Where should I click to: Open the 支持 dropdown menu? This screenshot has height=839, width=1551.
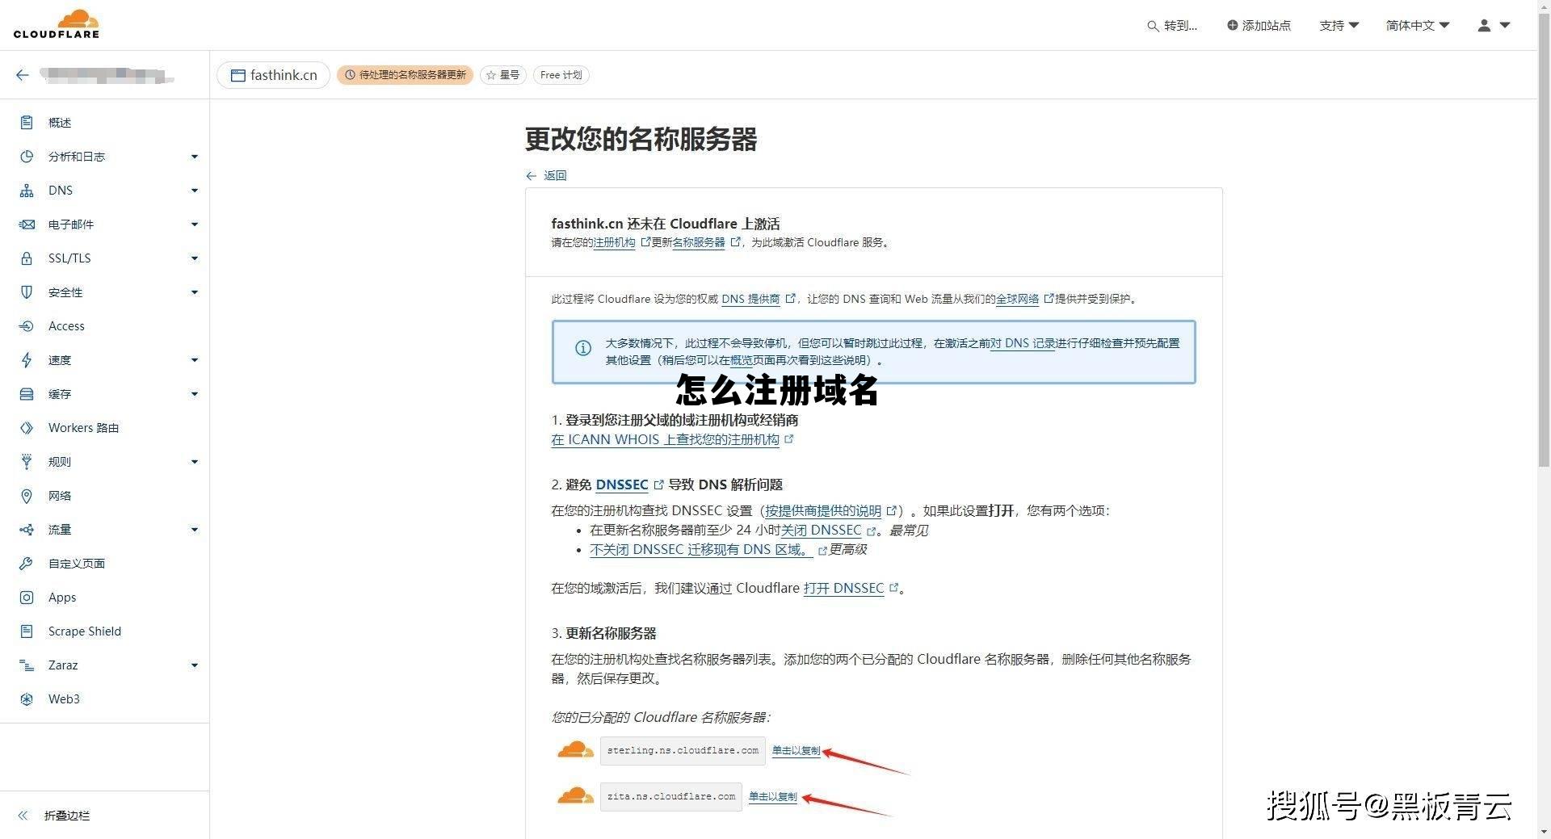tap(1339, 26)
